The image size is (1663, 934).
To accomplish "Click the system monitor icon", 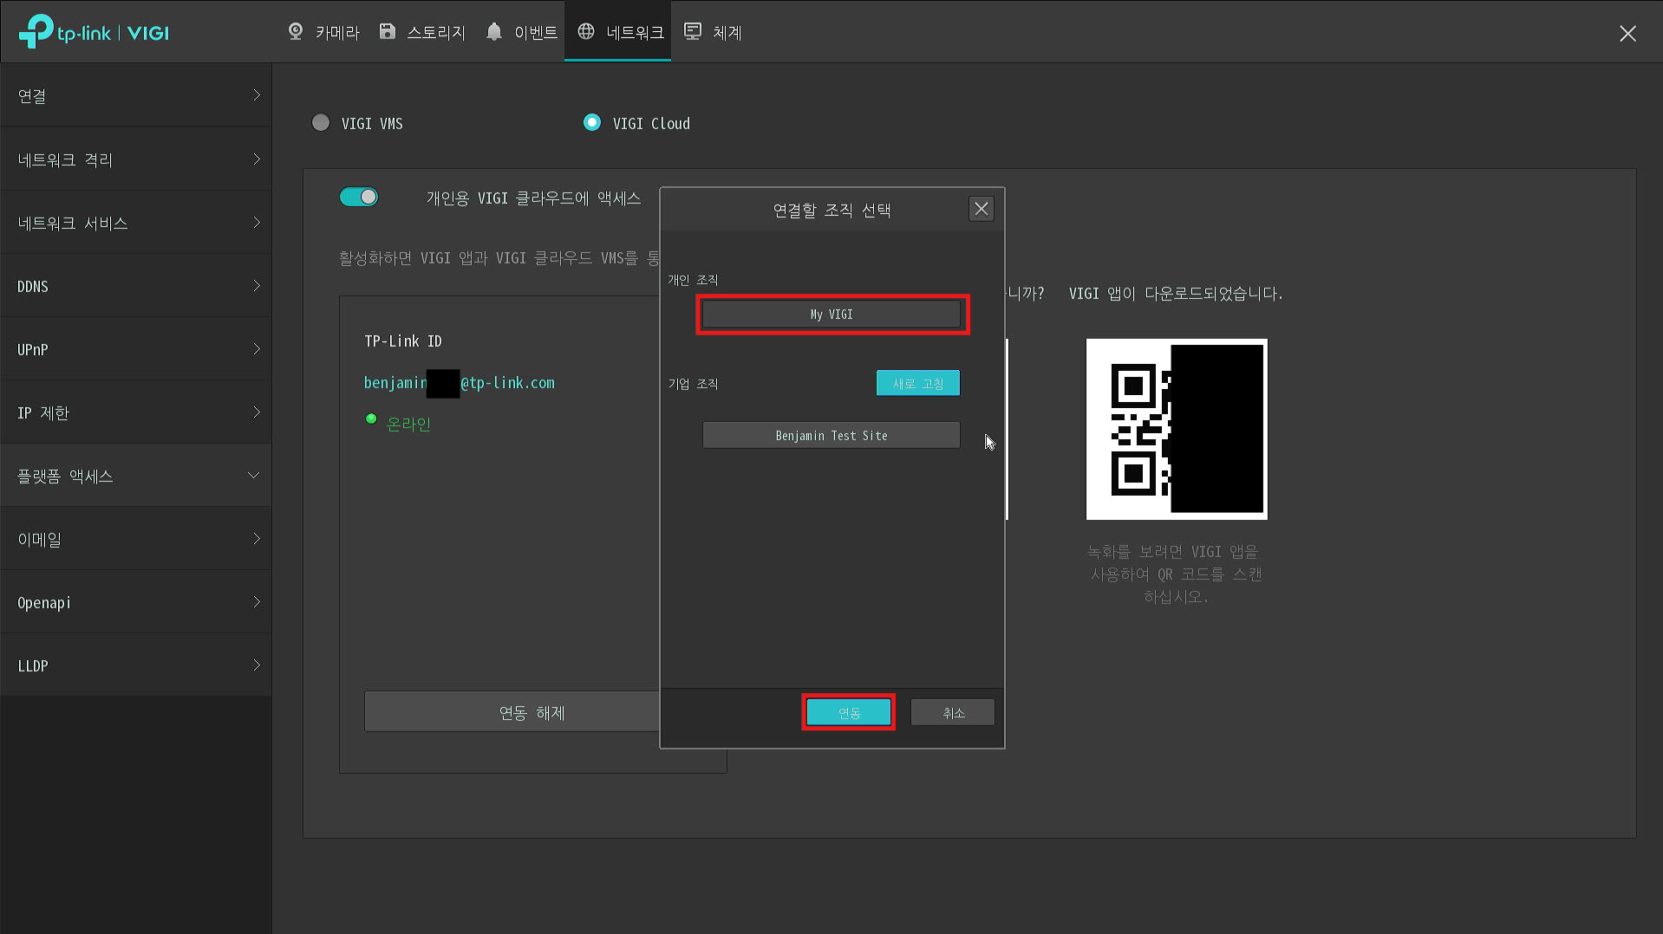I will coord(693,32).
